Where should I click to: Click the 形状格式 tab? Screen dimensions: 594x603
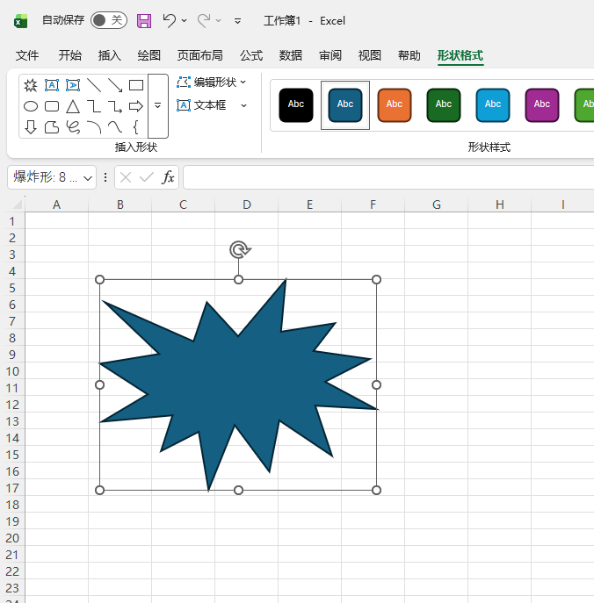(x=460, y=55)
